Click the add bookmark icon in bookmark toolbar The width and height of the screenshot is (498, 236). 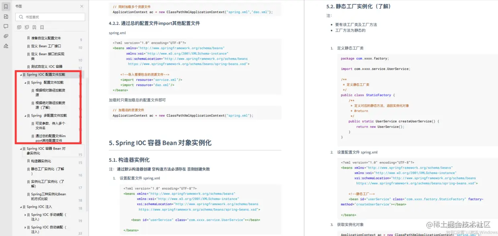tap(35, 27)
